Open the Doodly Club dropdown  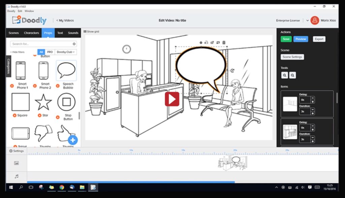point(66,52)
